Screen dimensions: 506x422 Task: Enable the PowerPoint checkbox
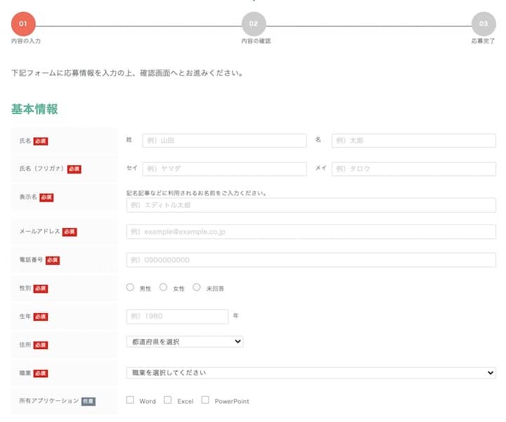click(205, 400)
